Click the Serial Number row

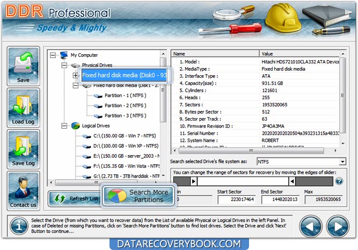click(255, 133)
